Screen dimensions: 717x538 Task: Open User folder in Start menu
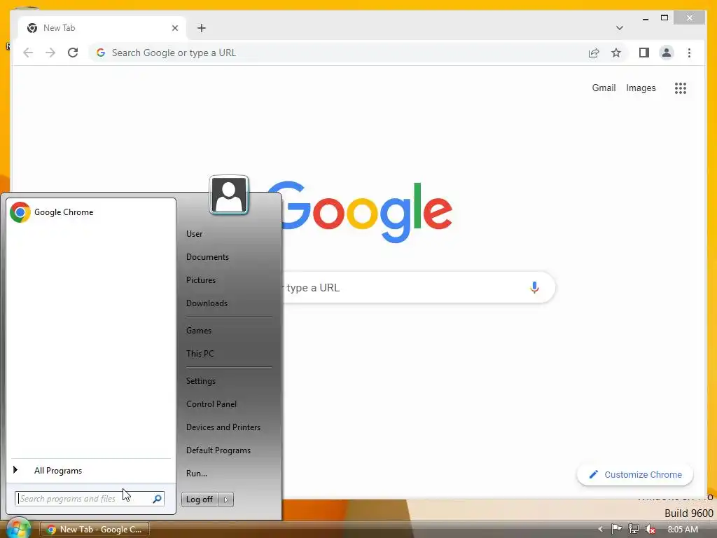(194, 234)
